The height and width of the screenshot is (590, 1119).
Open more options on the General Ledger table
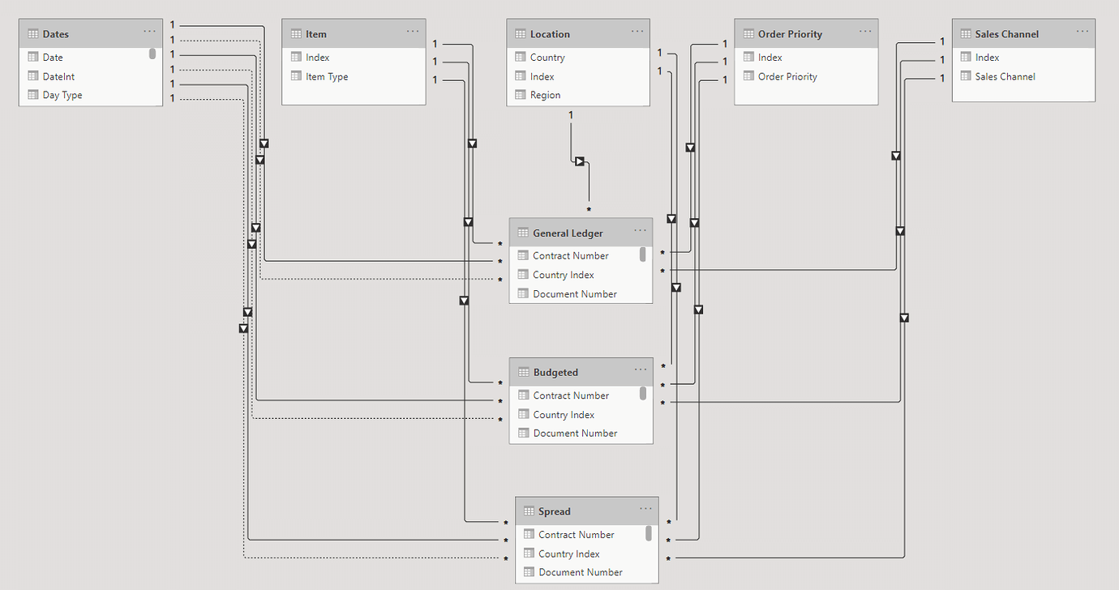641,230
